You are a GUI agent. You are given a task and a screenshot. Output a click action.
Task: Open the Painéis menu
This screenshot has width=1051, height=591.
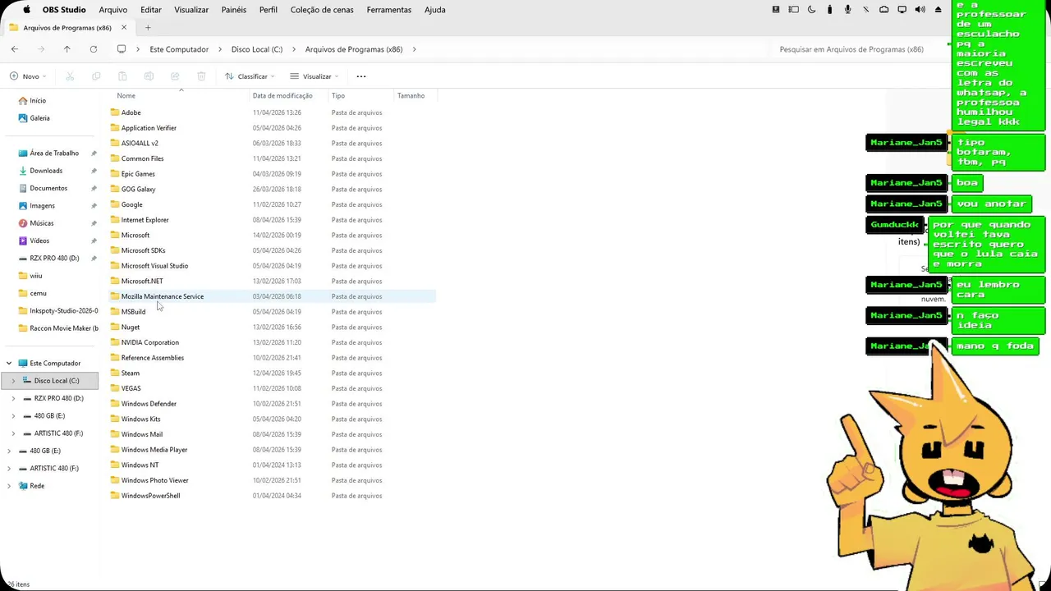[234, 10]
